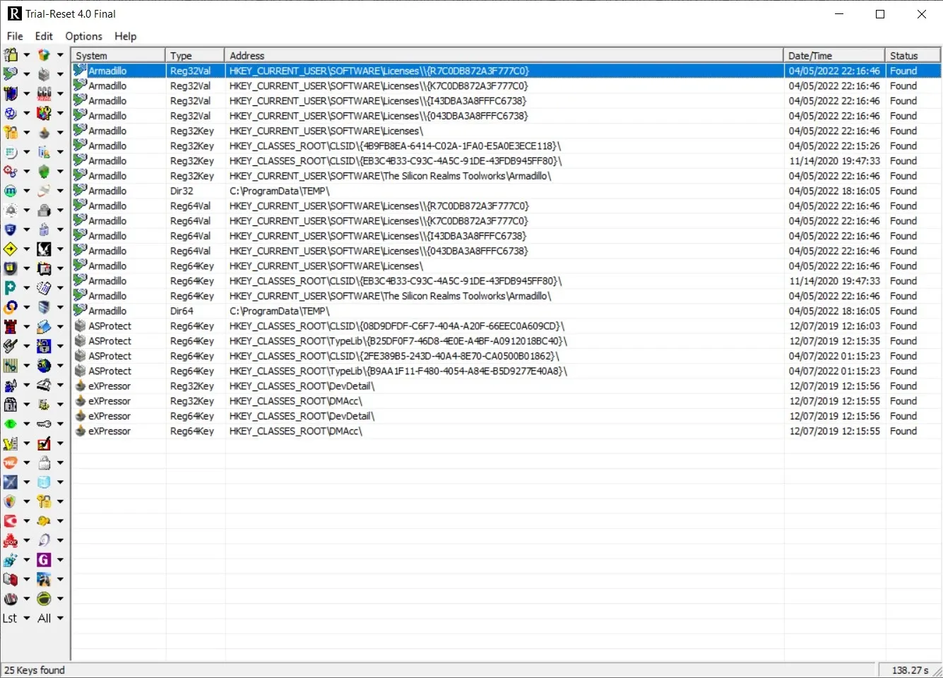This screenshot has height=678, width=943.
Task: Sort by the System column header
Action: click(x=118, y=55)
